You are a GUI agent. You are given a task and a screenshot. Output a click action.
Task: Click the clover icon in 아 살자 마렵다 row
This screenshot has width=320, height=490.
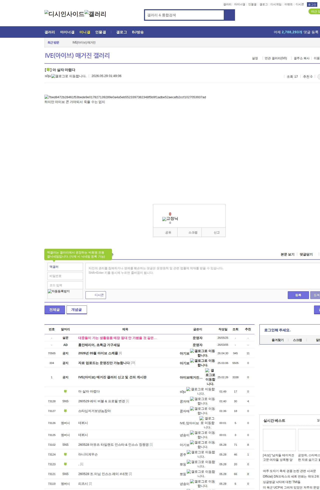pyautogui.click(x=65, y=391)
